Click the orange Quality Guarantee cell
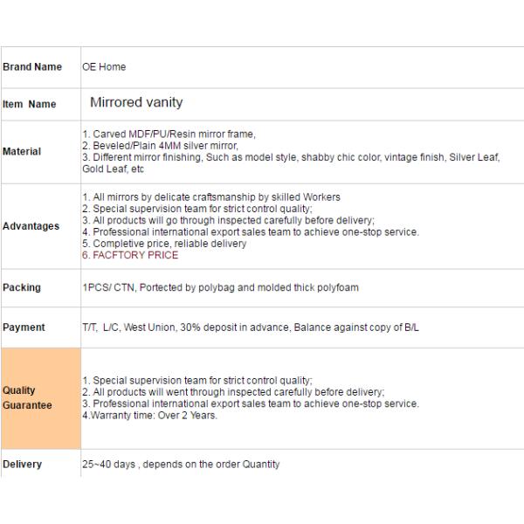Viewport: 524px width, 524px height. [40, 398]
